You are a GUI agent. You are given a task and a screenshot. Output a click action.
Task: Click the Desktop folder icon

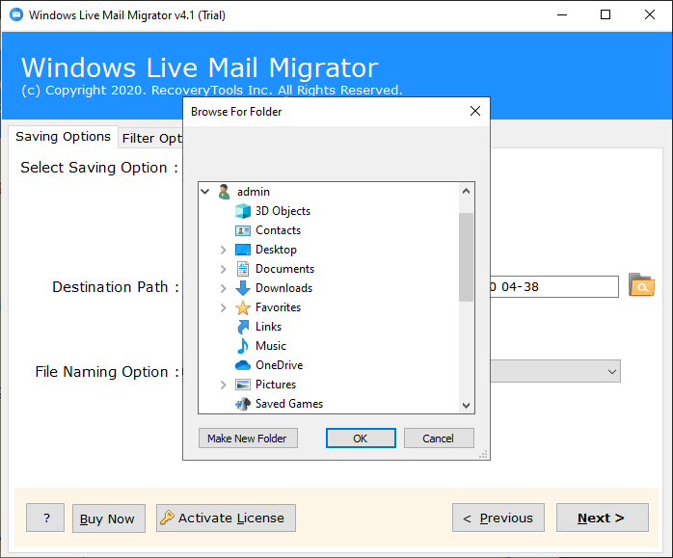[243, 250]
